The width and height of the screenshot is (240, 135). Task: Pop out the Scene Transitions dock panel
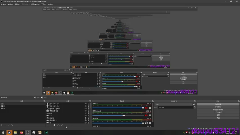tap(195, 101)
